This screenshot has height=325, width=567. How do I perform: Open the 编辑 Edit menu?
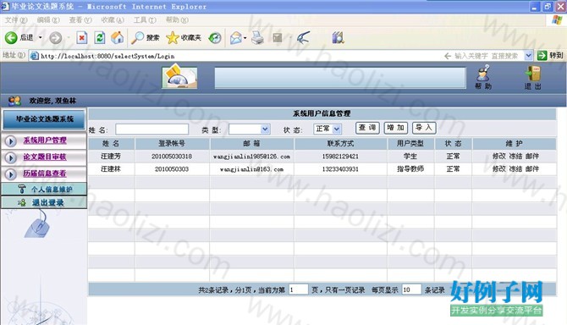pos(48,19)
